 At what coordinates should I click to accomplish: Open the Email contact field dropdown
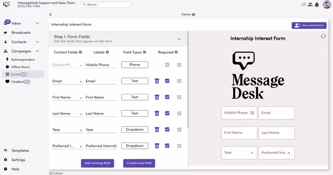[68, 81]
